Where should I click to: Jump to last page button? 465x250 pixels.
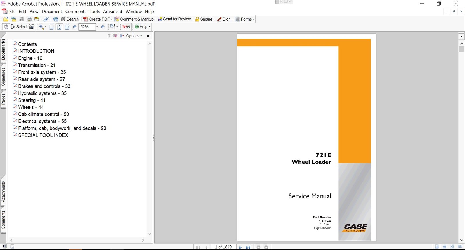pyautogui.click(x=248, y=247)
